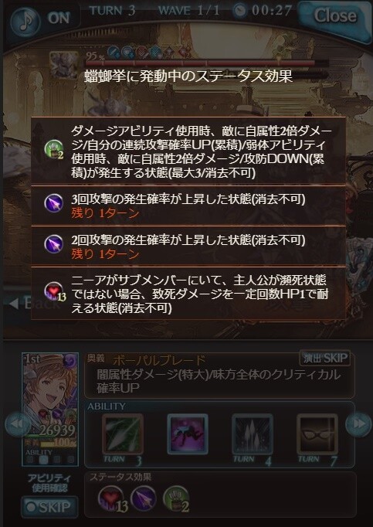Screen dimensions: 373x527
Task: Select the third spears ability icon
Action: [253, 434]
